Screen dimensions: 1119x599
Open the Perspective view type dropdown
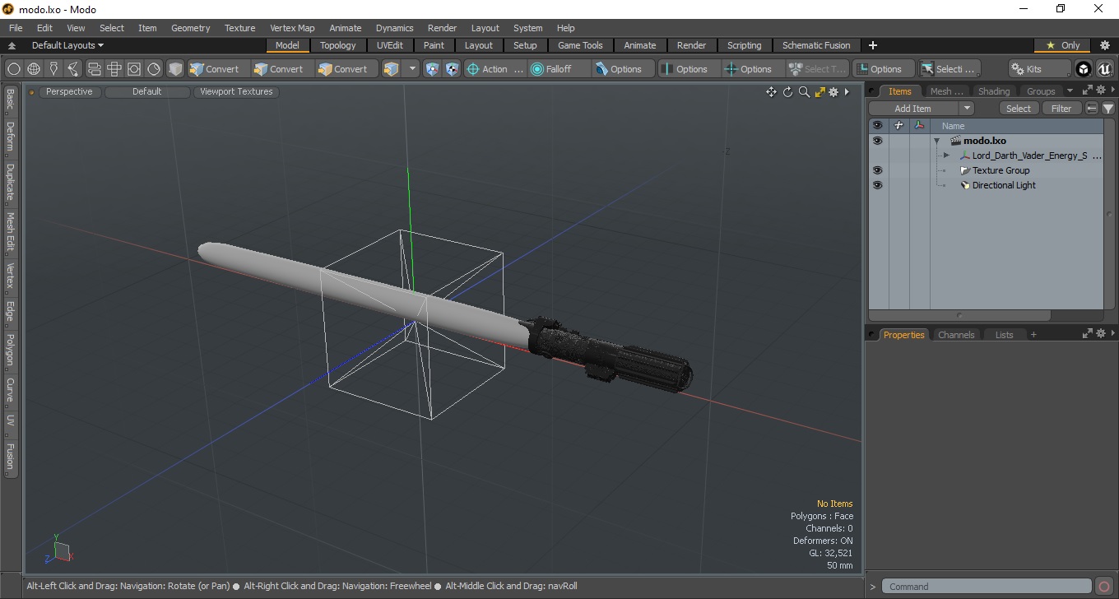(70, 92)
